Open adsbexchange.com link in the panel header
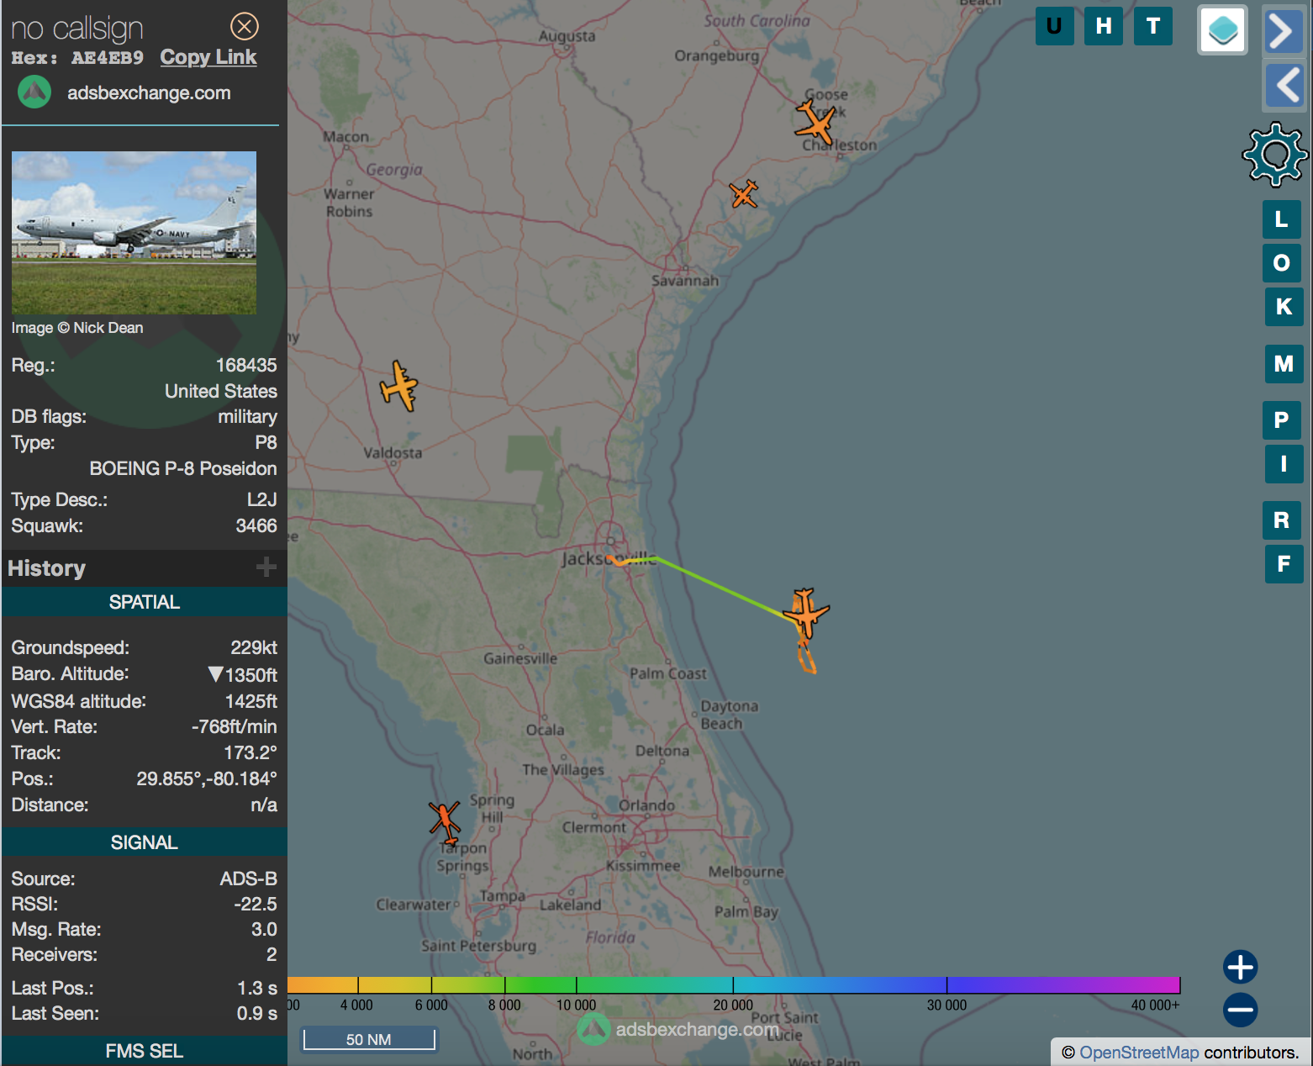 [x=149, y=92]
